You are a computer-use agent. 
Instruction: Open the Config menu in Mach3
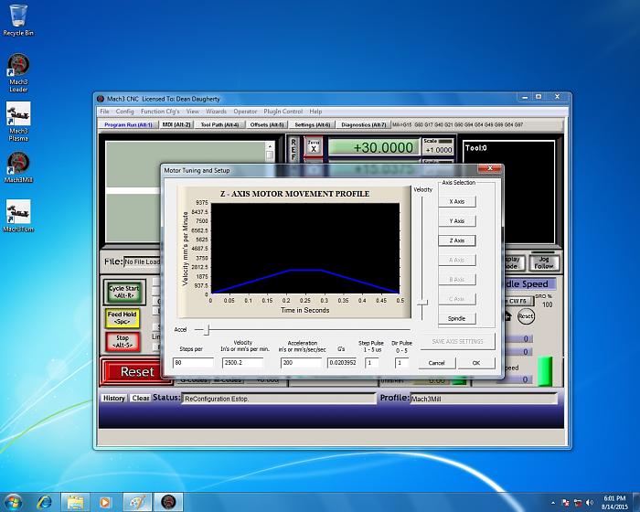124,112
